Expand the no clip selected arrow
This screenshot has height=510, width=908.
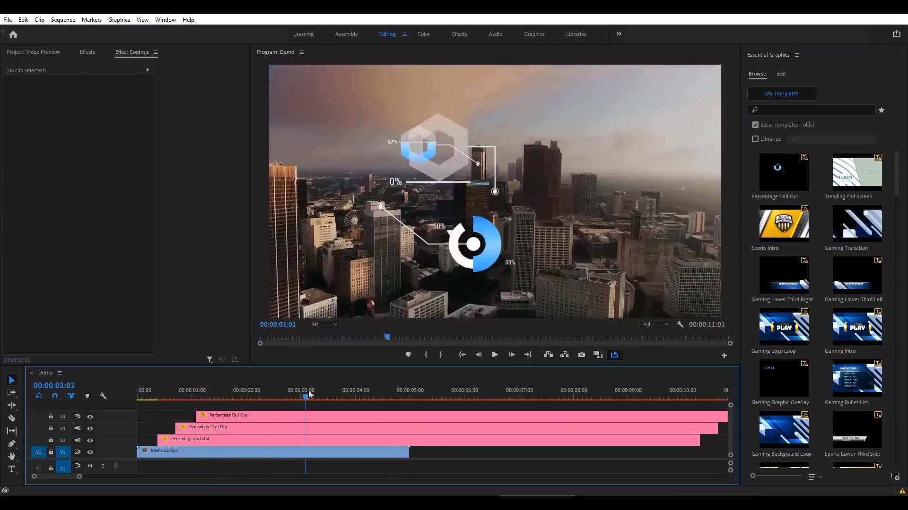point(148,70)
